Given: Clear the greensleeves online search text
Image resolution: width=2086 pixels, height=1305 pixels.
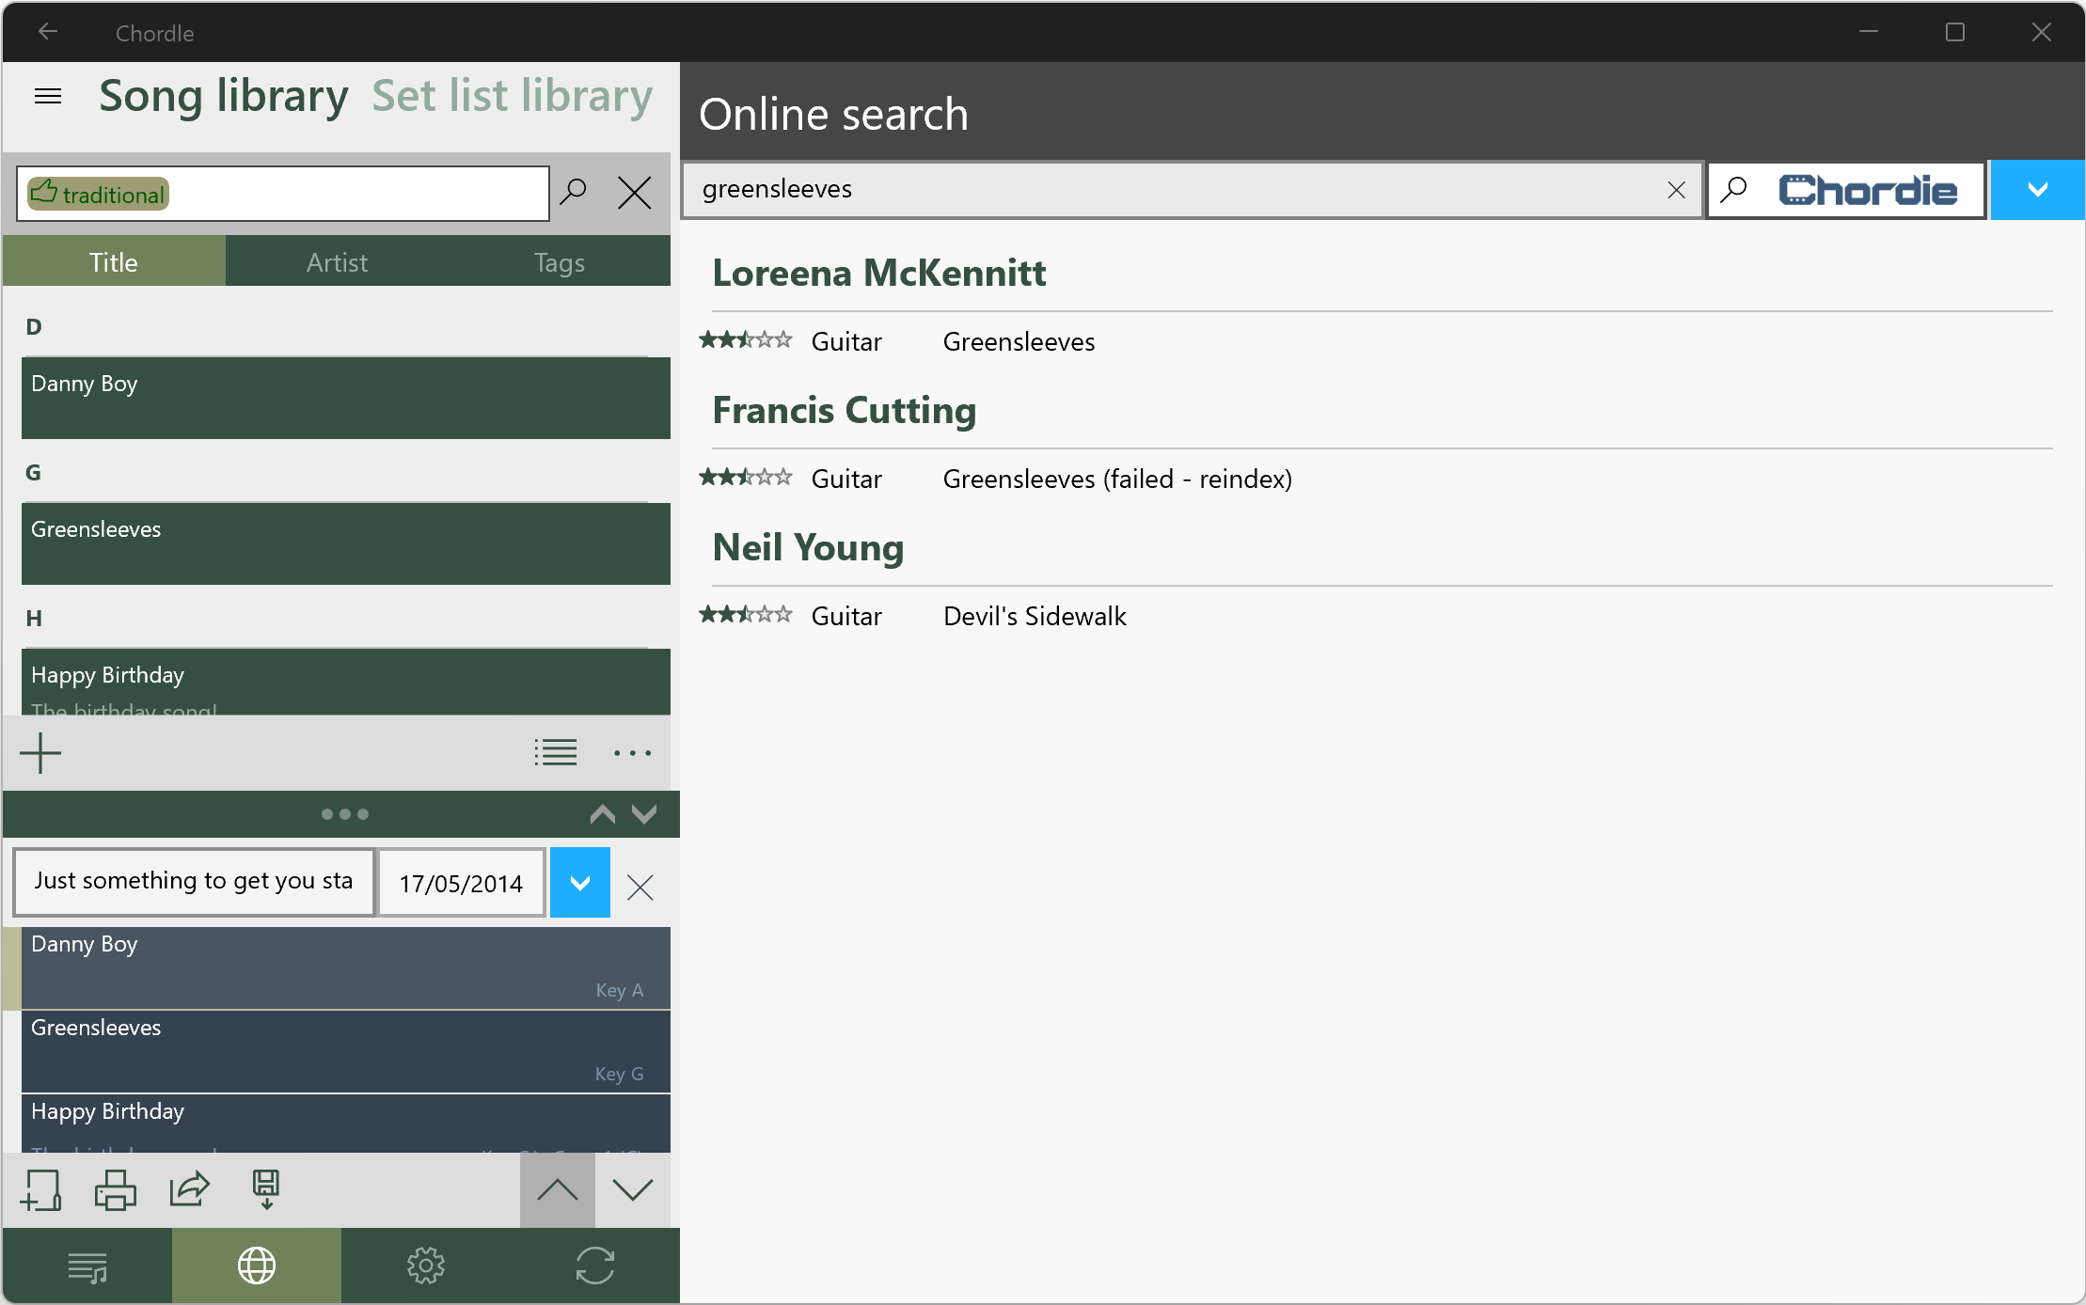Looking at the screenshot, I should pyautogui.click(x=1676, y=190).
